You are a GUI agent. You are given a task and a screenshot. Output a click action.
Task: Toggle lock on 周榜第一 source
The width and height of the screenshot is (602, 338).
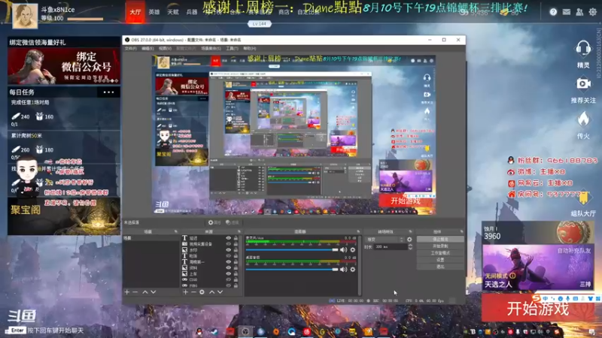tap(236, 261)
